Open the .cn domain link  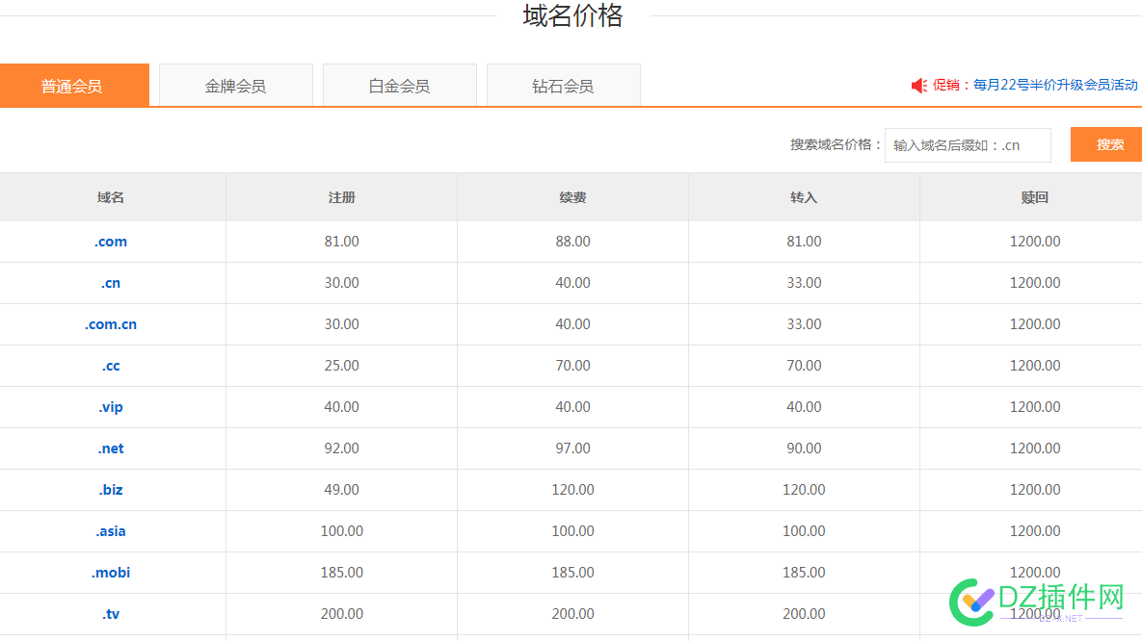pyautogui.click(x=111, y=283)
